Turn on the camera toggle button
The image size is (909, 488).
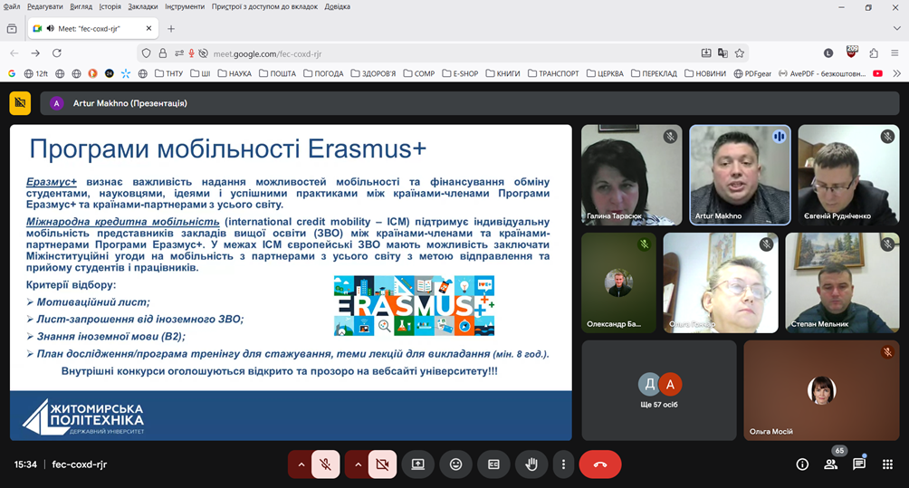point(382,464)
